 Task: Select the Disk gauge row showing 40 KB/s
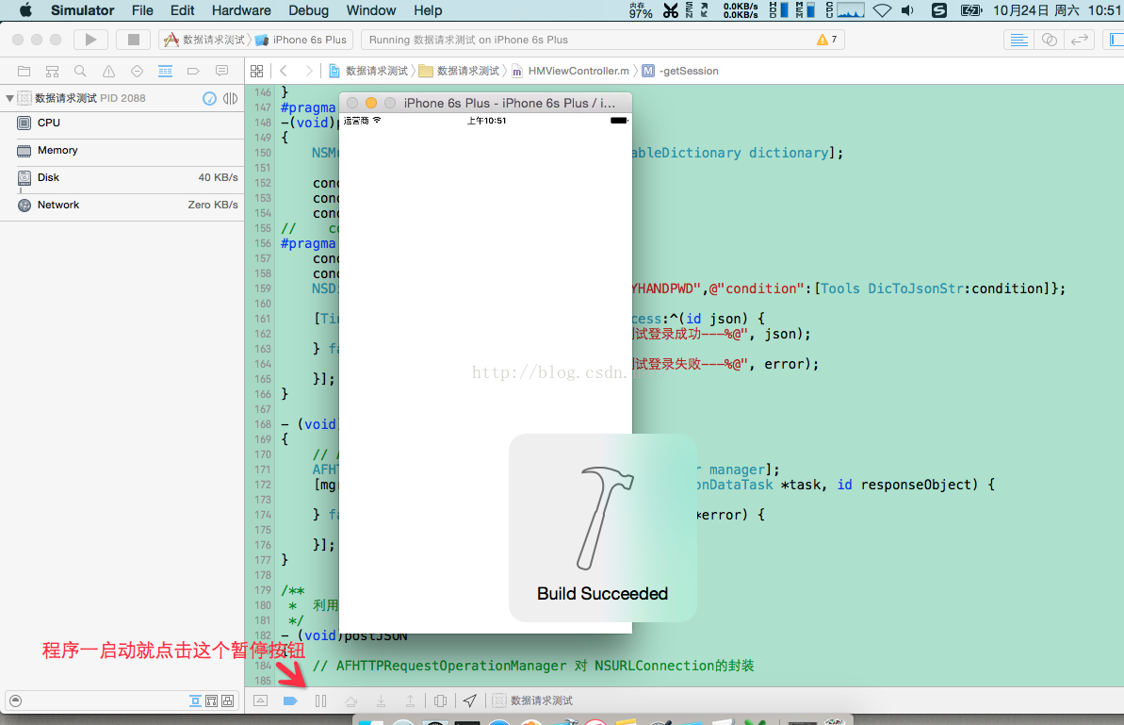pos(122,178)
